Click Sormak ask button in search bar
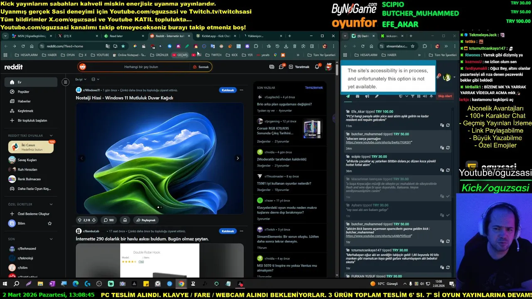This screenshot has height=299, width=532. click(x=201, y=67)
